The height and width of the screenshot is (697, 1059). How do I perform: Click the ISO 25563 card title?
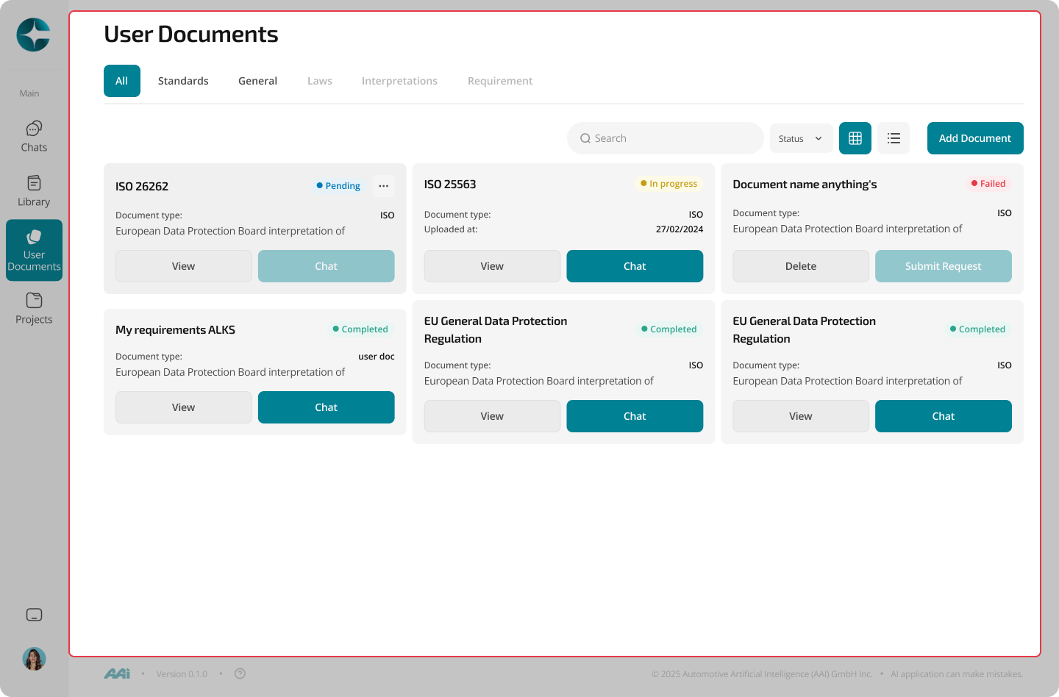click(450, 184)
